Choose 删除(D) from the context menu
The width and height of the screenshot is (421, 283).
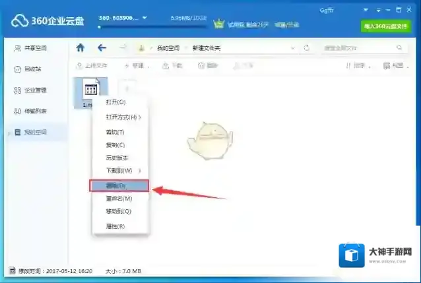pos(119,185)
